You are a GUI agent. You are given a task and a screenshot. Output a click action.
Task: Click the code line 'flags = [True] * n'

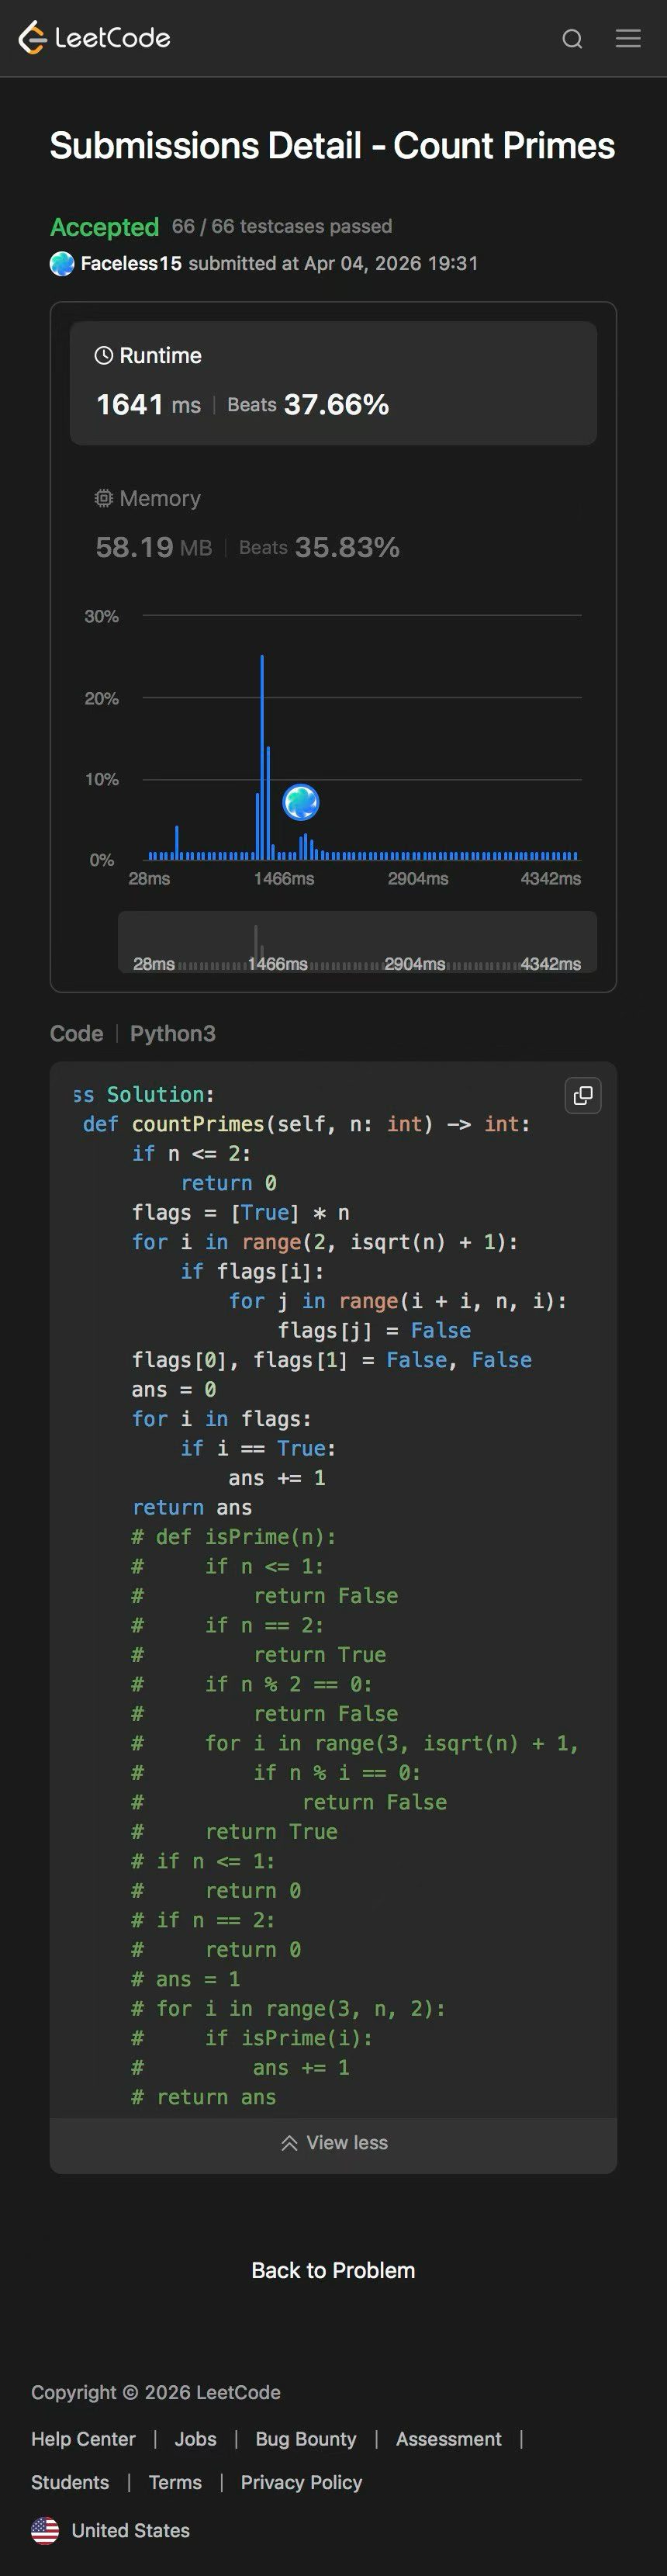pyautogui.click(x=240, y=1212)
